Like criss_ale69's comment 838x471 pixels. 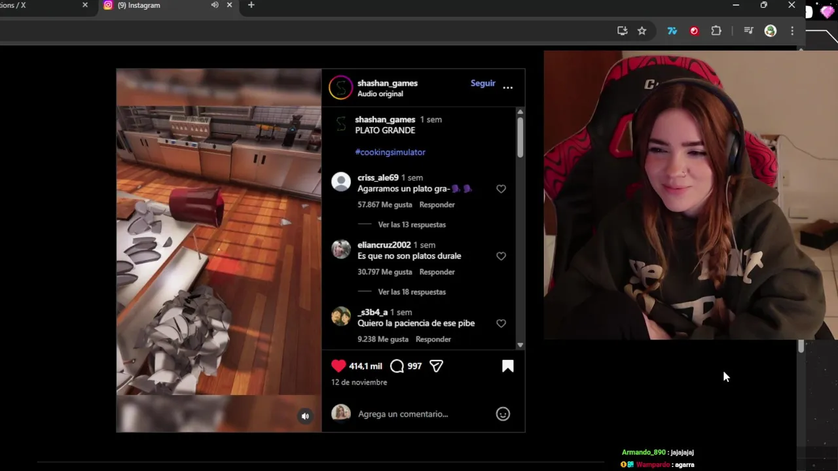tap(501, 188)
